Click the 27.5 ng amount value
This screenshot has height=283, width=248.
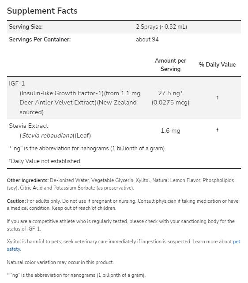pyautogui.click(x=170, y=93)
